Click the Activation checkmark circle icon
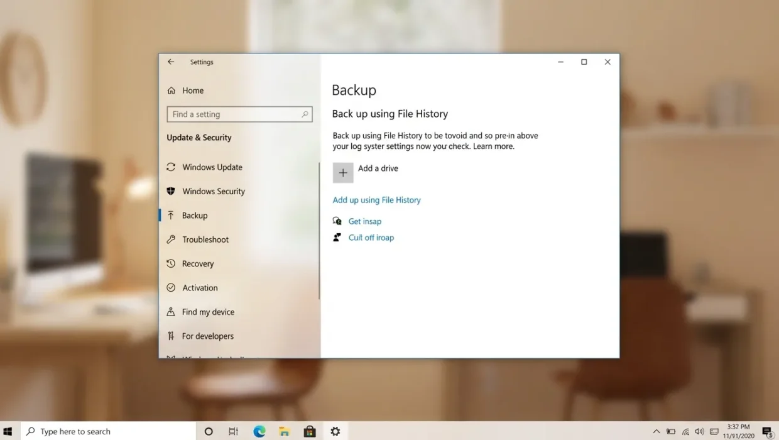This screenshot has width=779, height=440. [x=171, y=288]
